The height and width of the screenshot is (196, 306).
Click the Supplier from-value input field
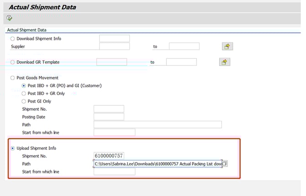pyautogui.click(x=114, y=46)
